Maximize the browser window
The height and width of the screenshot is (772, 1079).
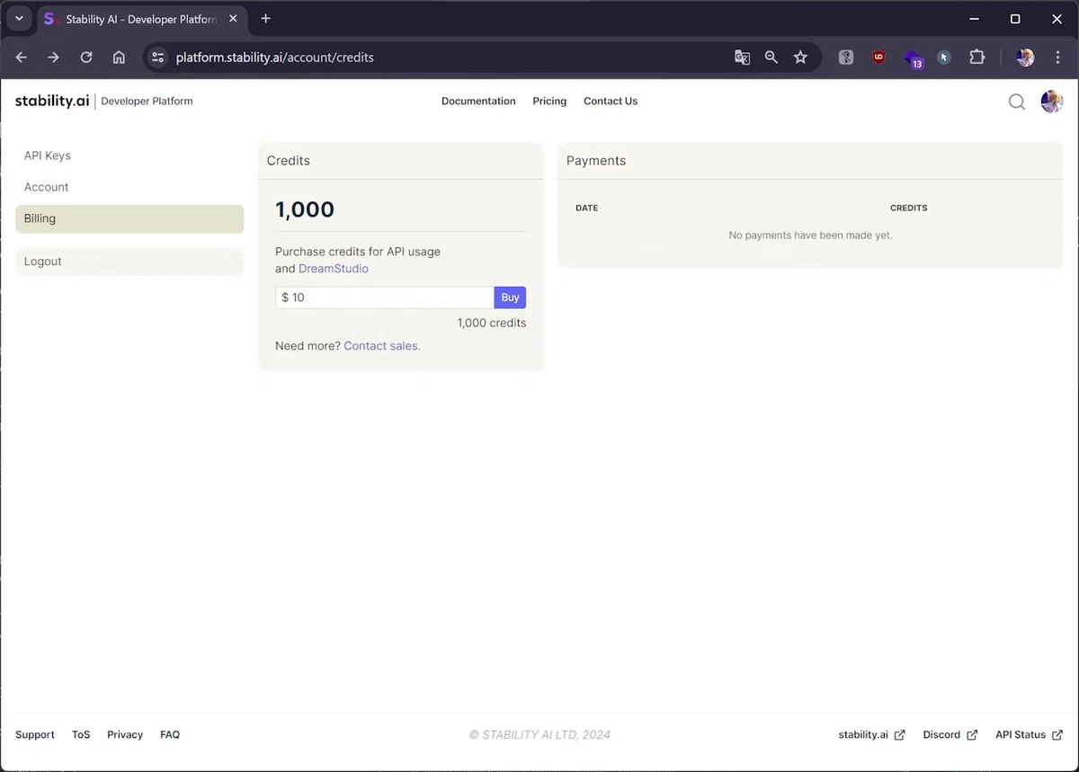point(1015,19)
